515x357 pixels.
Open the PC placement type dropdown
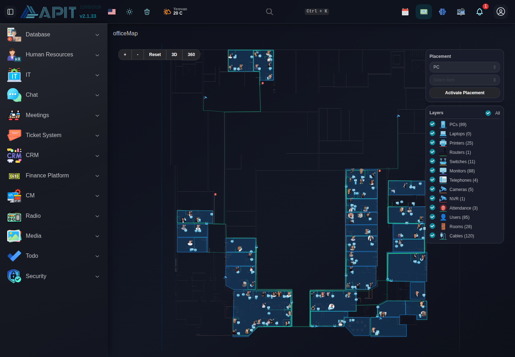[465, 67]
